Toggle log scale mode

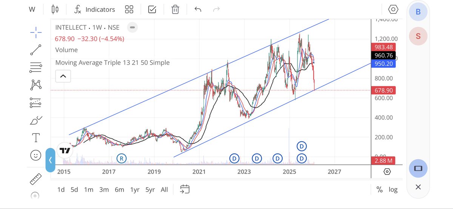(393, 189)
